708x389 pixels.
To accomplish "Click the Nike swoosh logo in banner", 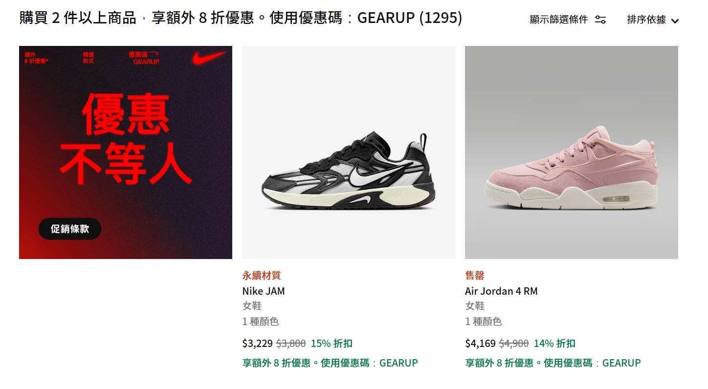I will pos(209,58).
